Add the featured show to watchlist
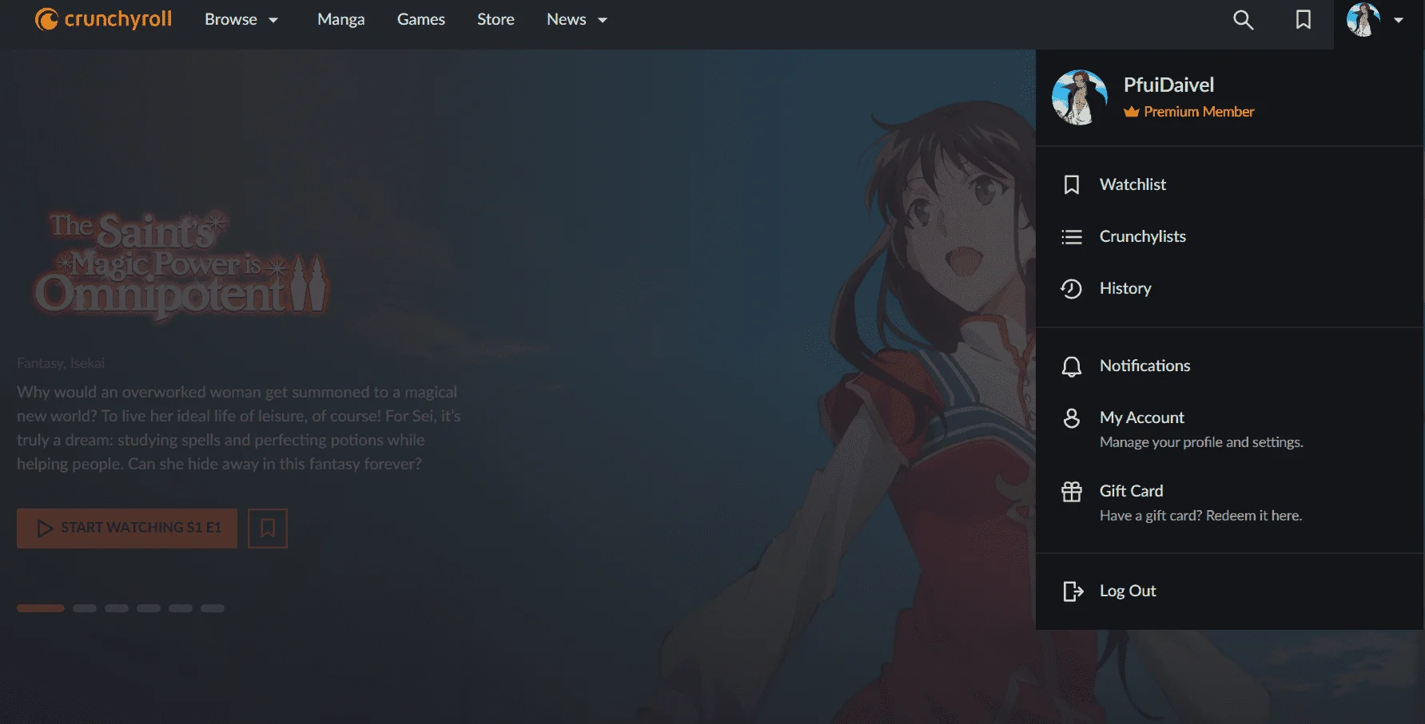The width and height of the screenshot is (1425, 724). pos(268,528)
